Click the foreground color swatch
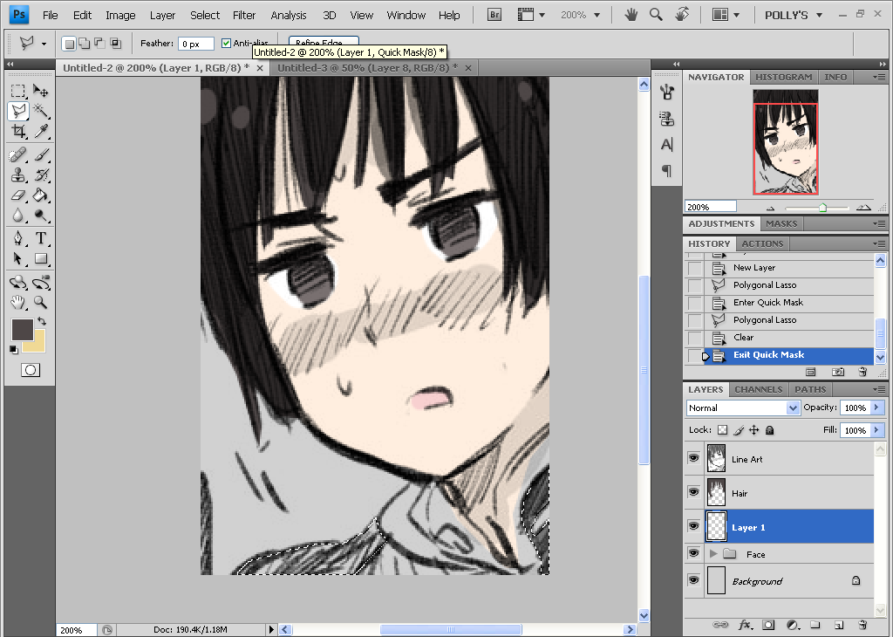The image size is (893, 637). click(x=22, y=329)
